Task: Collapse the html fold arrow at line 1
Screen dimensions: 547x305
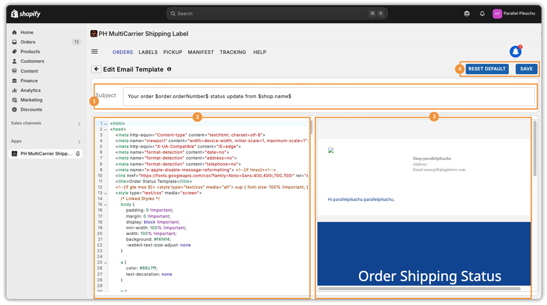Action: tap(106, 124)
